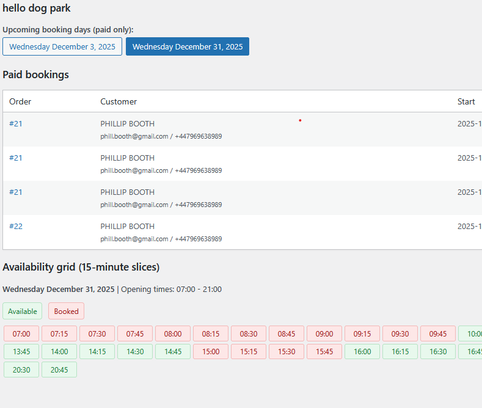The image size is (482, 408).
Task: Choose the available 14:15 slot
Action: (x=97, y=351)
